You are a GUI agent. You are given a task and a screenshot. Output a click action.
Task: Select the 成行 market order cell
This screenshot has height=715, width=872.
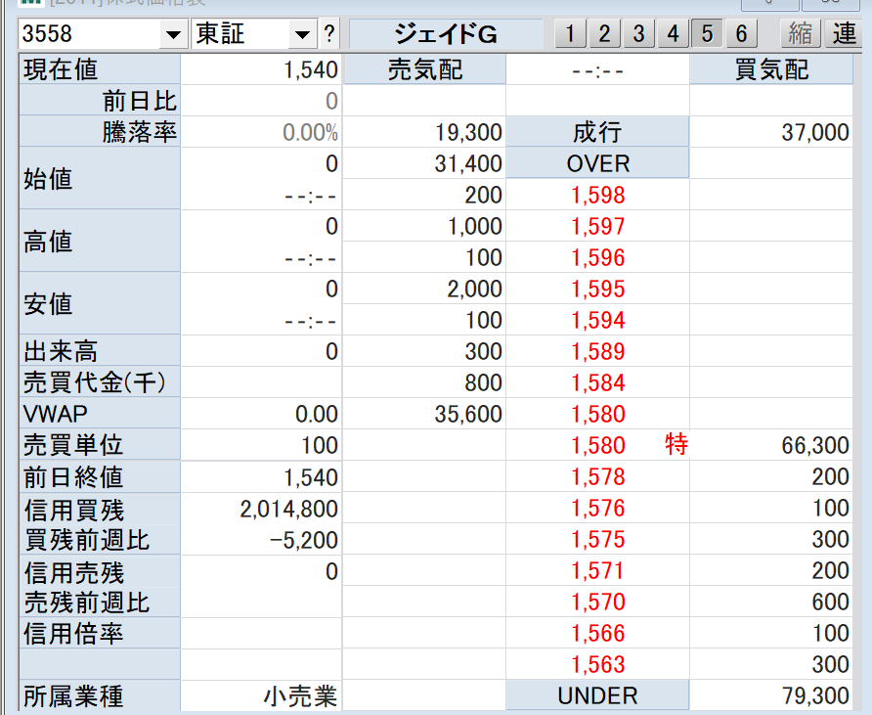(x=597, y=133)
